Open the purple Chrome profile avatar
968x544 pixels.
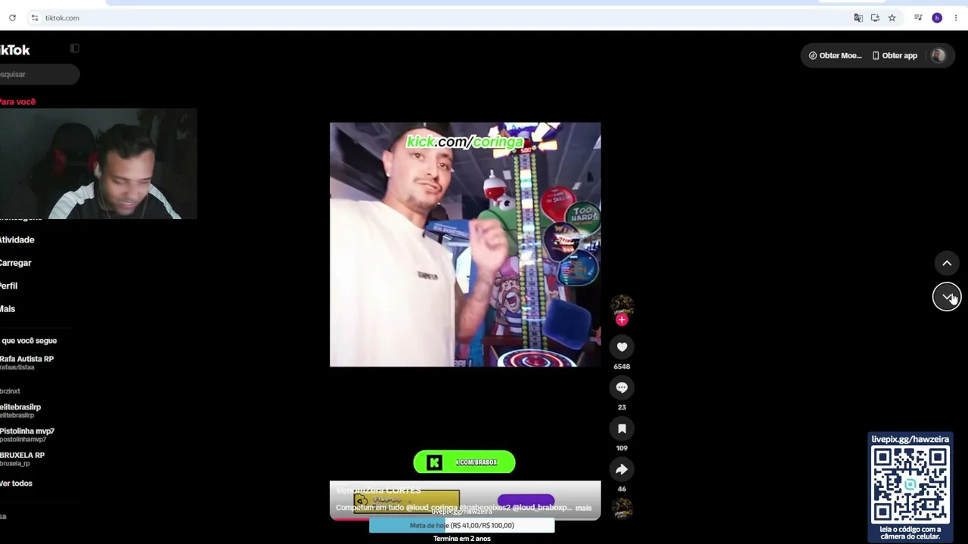(937, 17)
